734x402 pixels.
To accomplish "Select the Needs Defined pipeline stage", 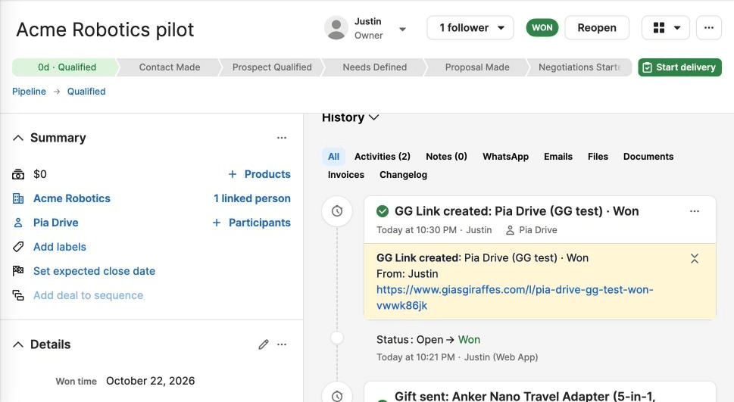I will [374, 67].
